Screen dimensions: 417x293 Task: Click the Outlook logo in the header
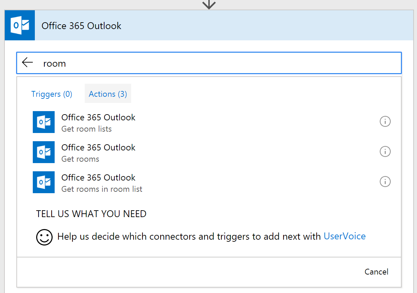20,26
